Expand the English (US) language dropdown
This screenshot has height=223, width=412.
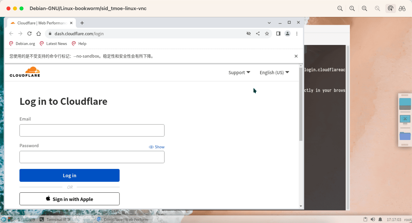click(274, 73)
